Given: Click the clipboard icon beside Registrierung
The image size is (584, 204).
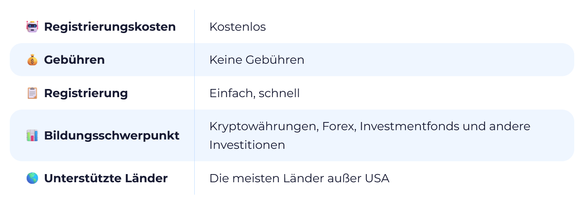Looking at the screenshot, I should (32, 93).
